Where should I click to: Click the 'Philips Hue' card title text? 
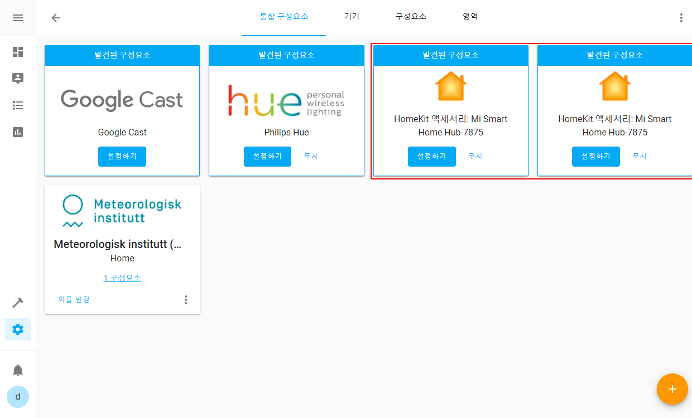pos(286,133)
